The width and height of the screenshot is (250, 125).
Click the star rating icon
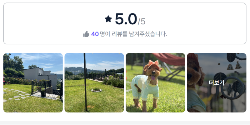click(x=108, y=19)
